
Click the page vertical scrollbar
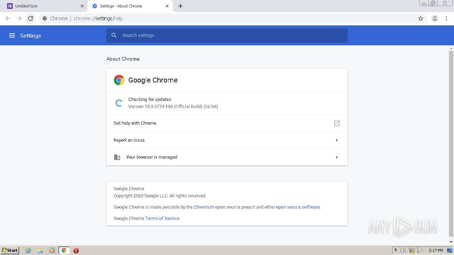coord(451,143)
